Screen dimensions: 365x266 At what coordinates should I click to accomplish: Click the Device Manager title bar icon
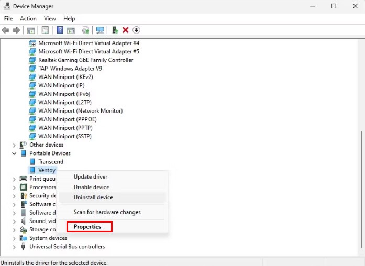[x=6, y=6]
